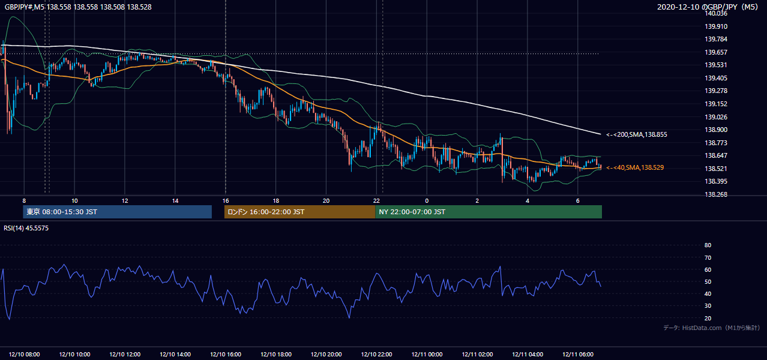The height and width of the screenshot is (360, 767).
Task: Click hour 12 on the price chart axis
Action: [125, 200]
